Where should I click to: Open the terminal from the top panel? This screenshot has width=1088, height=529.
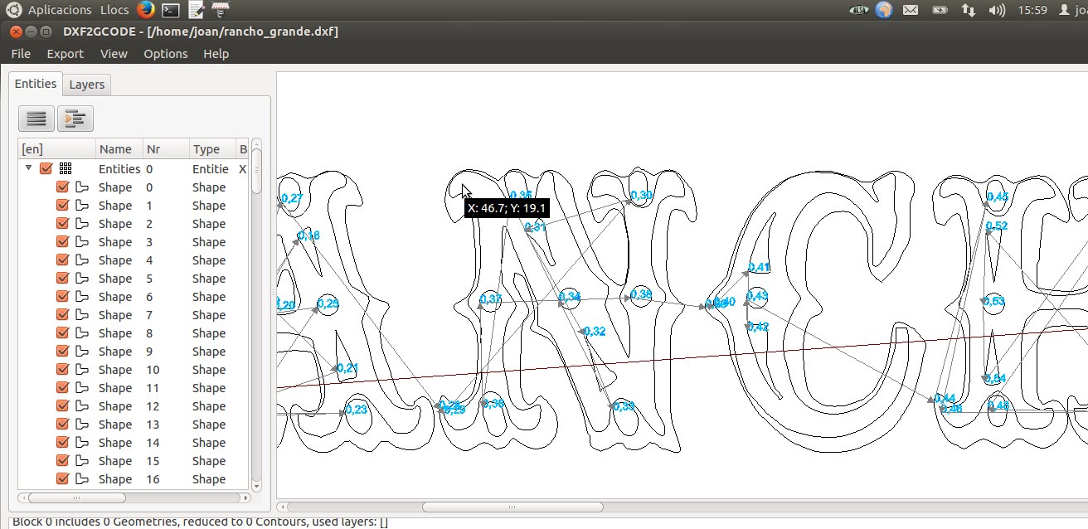(171, 10)
